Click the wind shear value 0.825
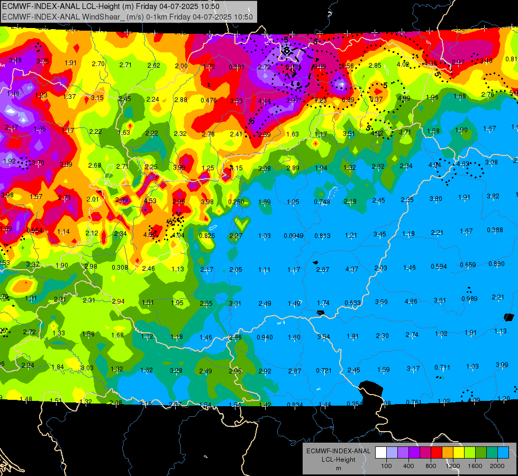 coord(207,235)
